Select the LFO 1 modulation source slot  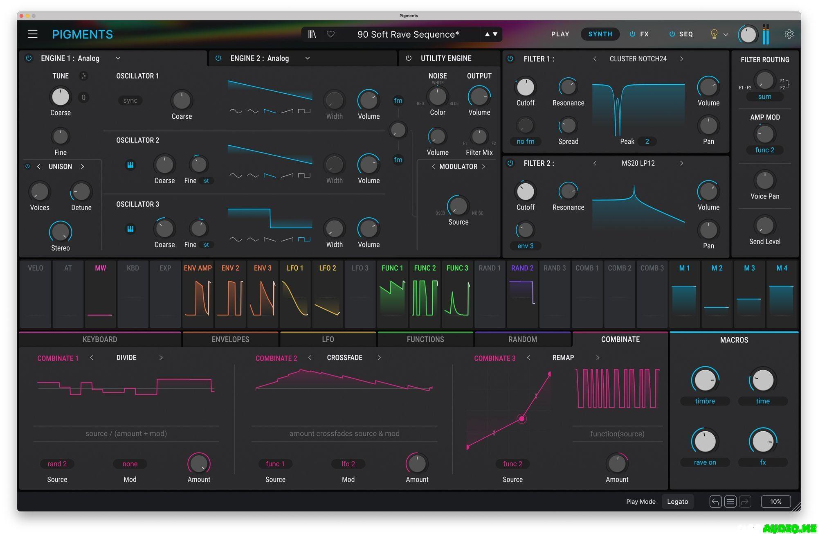(295, 294)
